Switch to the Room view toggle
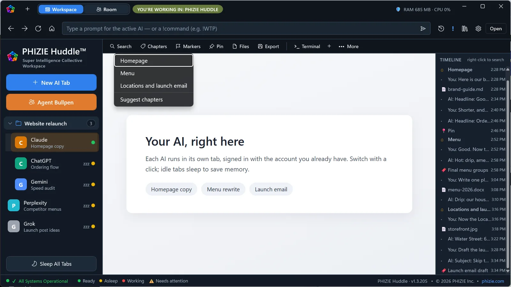This screenshot has width=511, height=287. click(106, 9)
